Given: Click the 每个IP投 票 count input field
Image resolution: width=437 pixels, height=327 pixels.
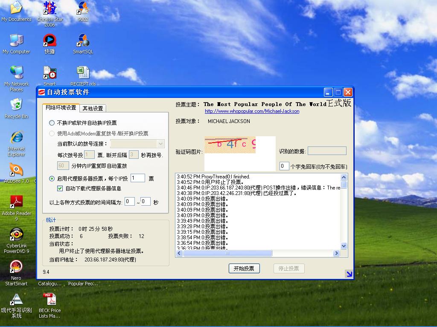Looking at the screenshot, I should tap(137, 178).
